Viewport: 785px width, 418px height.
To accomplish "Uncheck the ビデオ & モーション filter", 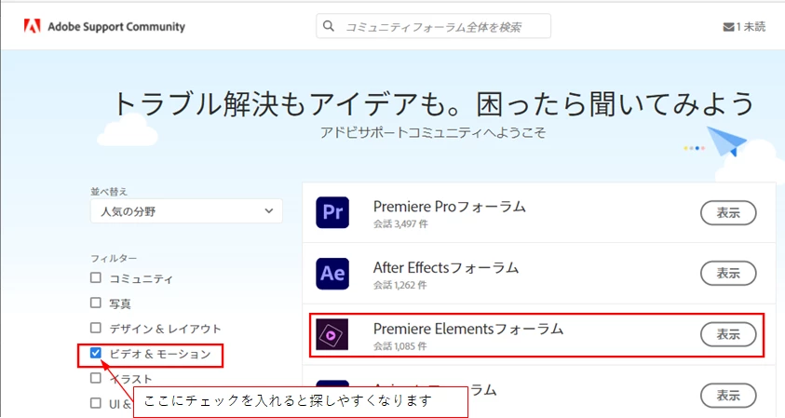I will [x=96, y=353].
